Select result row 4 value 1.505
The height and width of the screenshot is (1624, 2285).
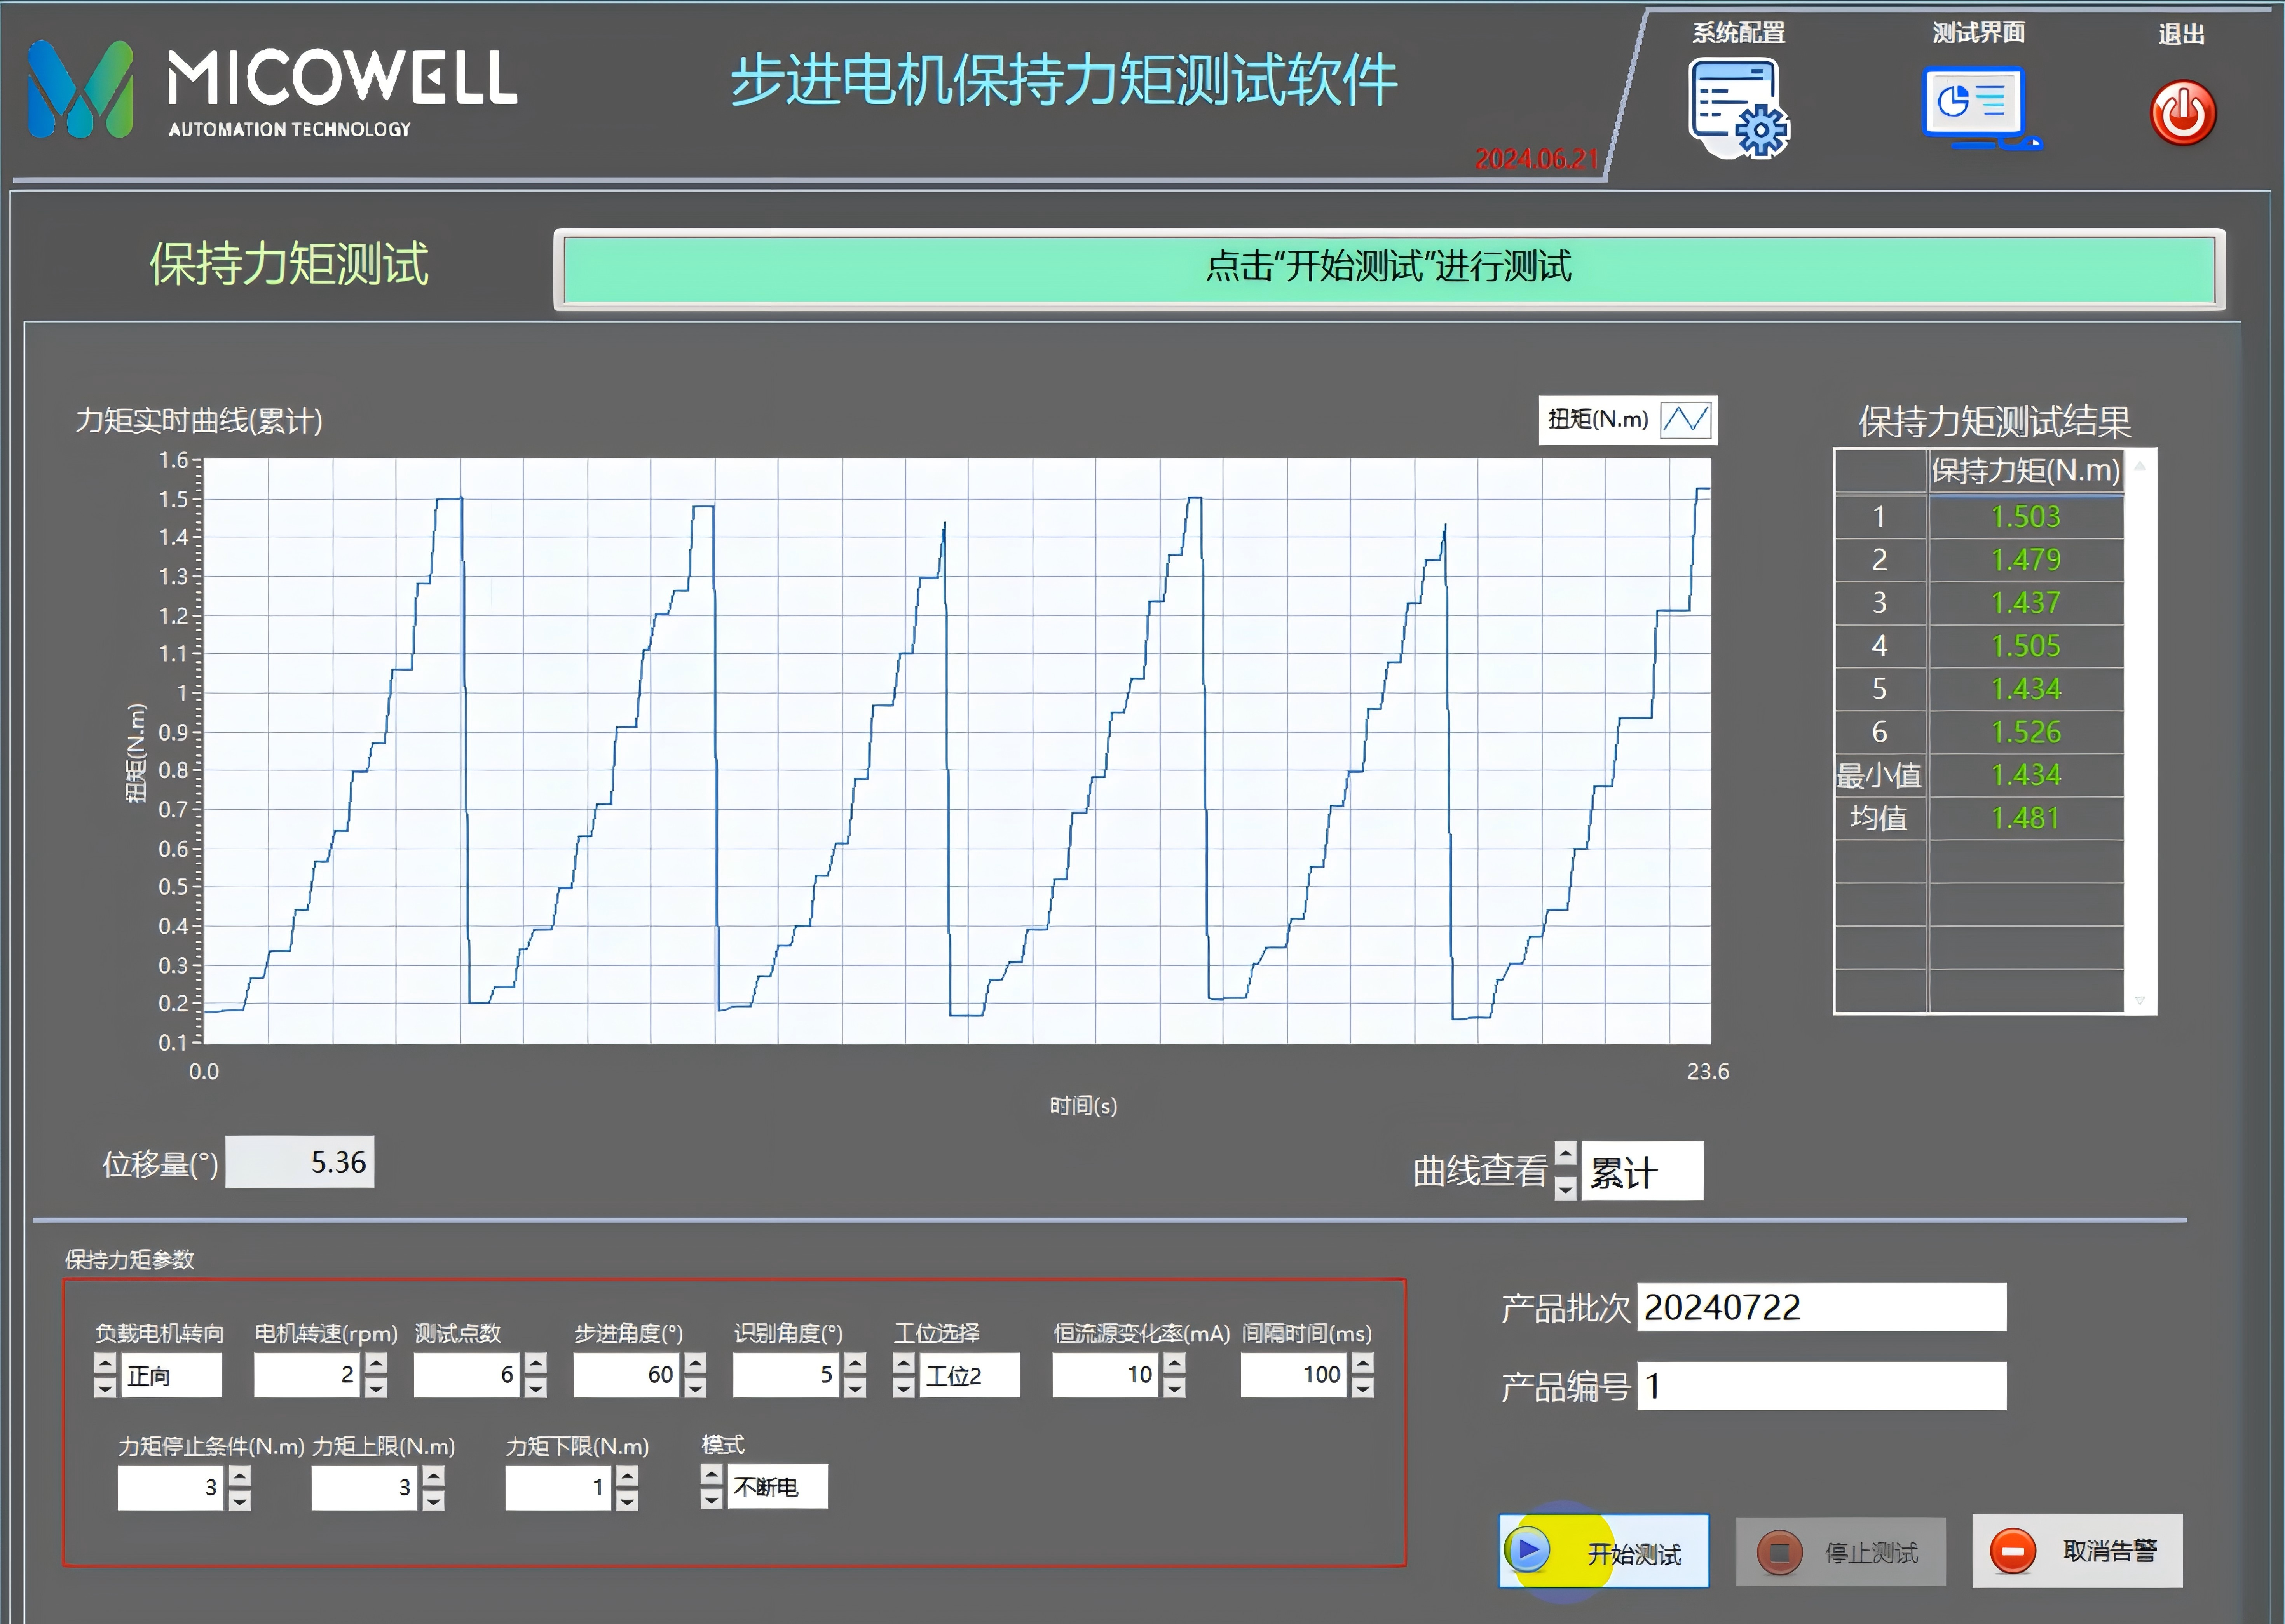pyautogui.click(x=2026, y=646)
